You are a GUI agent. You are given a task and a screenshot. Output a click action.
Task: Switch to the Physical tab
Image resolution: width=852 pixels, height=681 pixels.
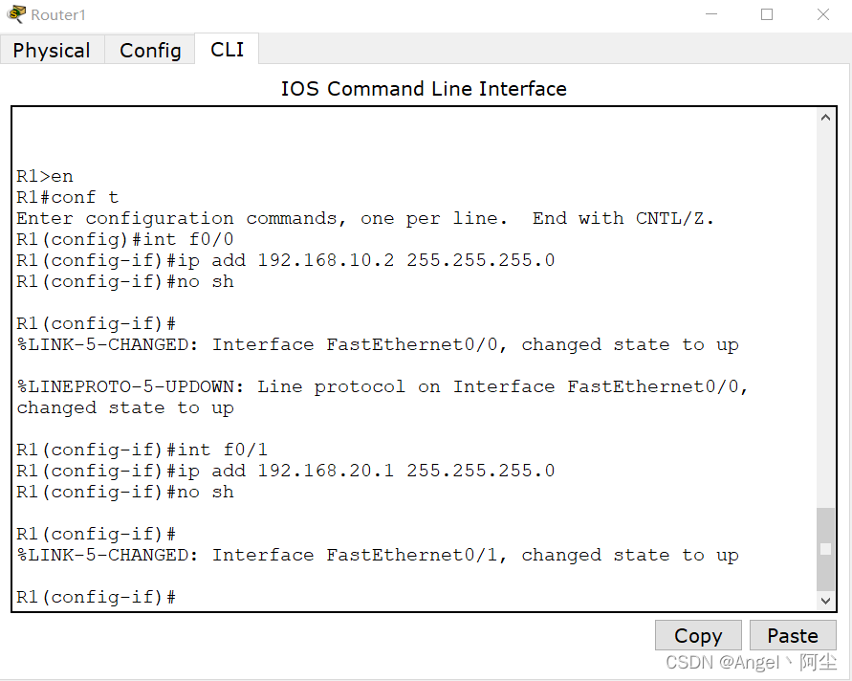tap(52, 51)
